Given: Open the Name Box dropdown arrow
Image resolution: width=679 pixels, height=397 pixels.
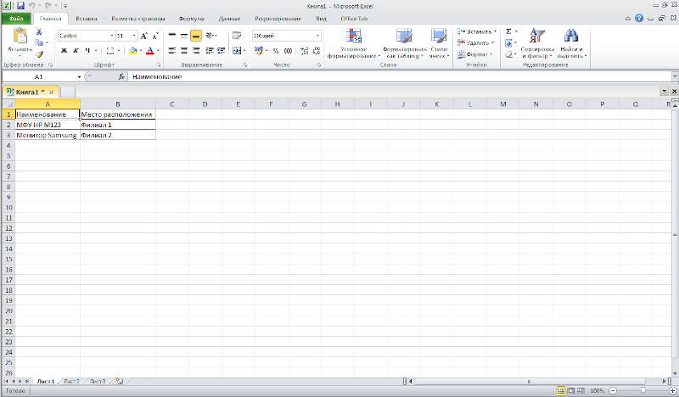Looking at the screenshot, I should tap(79, 76).
